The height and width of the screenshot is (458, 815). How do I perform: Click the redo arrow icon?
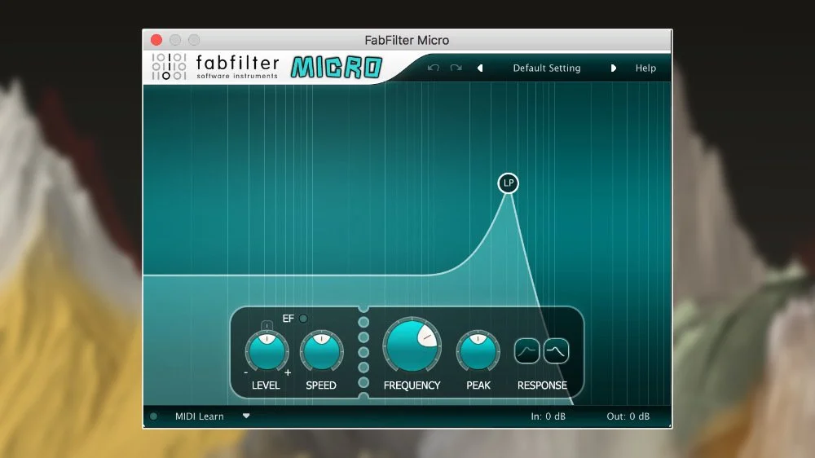click(x=456, y=68)
